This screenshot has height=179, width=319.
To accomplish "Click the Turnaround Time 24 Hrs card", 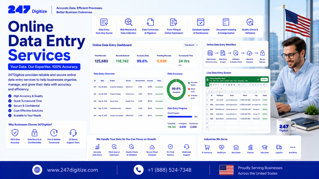I will pos(188,59).
